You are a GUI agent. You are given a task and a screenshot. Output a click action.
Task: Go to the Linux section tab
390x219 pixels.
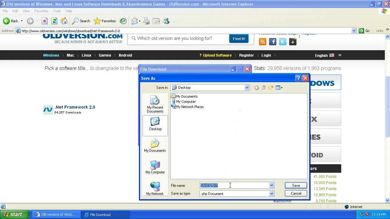tap(87, 55)
